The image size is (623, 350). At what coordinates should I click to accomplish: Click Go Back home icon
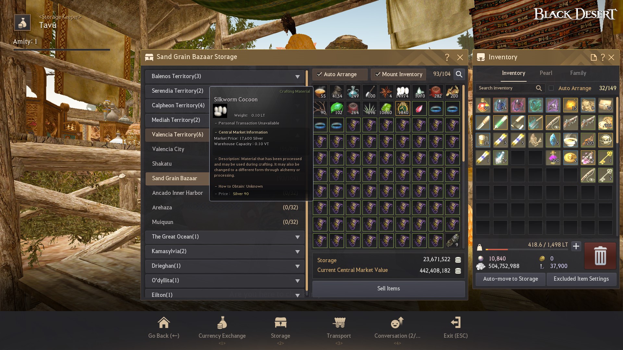pyautogui.click(x=164, y=323)
